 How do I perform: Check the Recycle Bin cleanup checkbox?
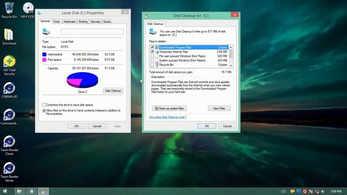pos(152,64)
